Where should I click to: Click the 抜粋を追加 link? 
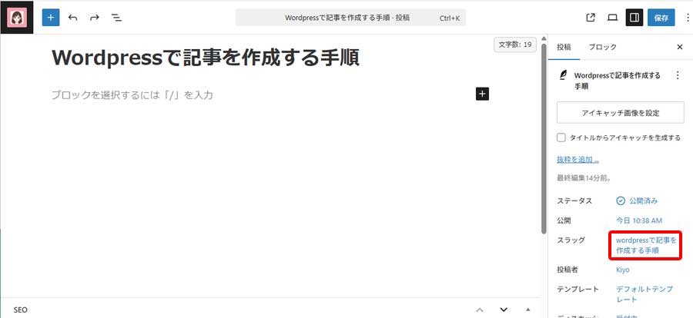[577, 159]
